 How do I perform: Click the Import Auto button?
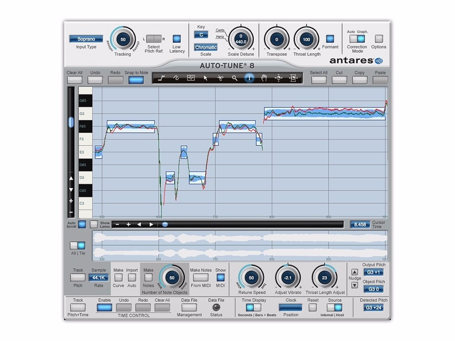132,278
